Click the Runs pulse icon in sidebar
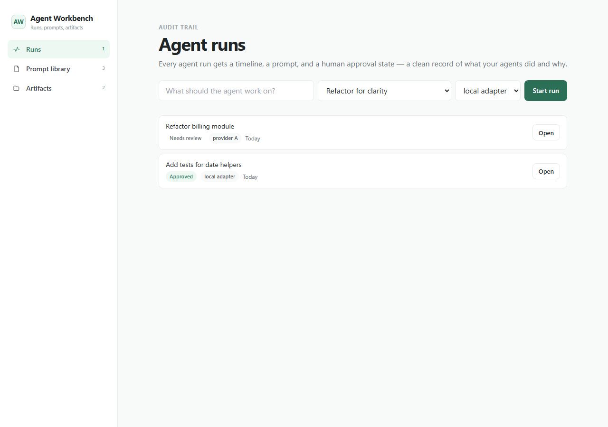Viewport: 608px width, 427px height. coord(17,49)
